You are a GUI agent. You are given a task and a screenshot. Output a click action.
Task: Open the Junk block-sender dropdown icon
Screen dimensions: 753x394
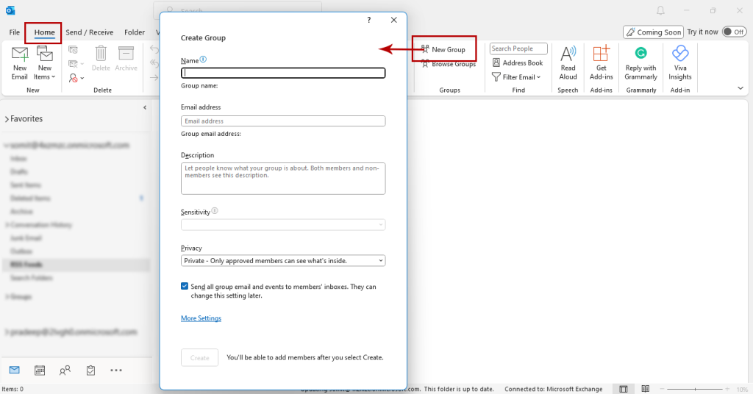point(76,78)
